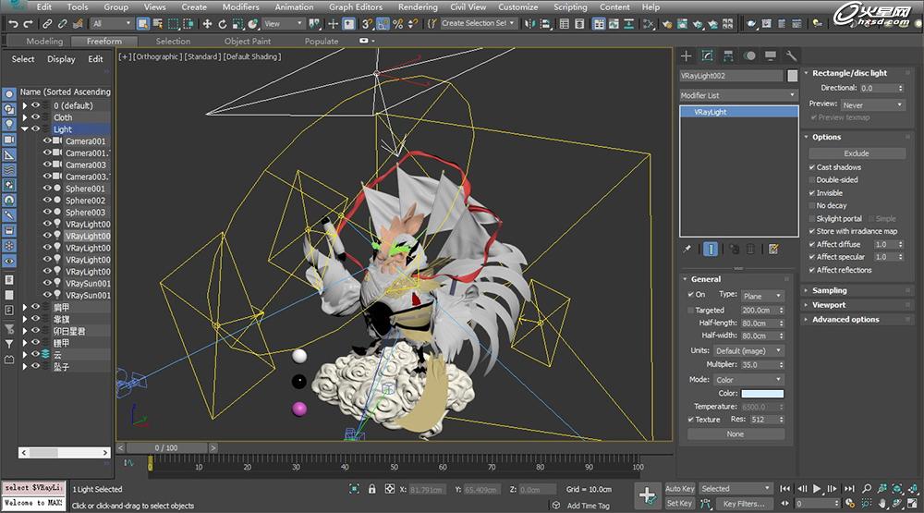Image resolution: width=924 pixels, height=513 pixels.
Task: Choose the Select and Scale tool
Action: (237, 24)
